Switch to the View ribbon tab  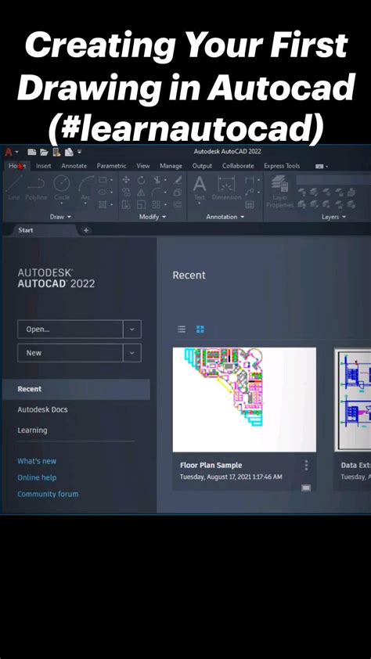tap(143, 166)
